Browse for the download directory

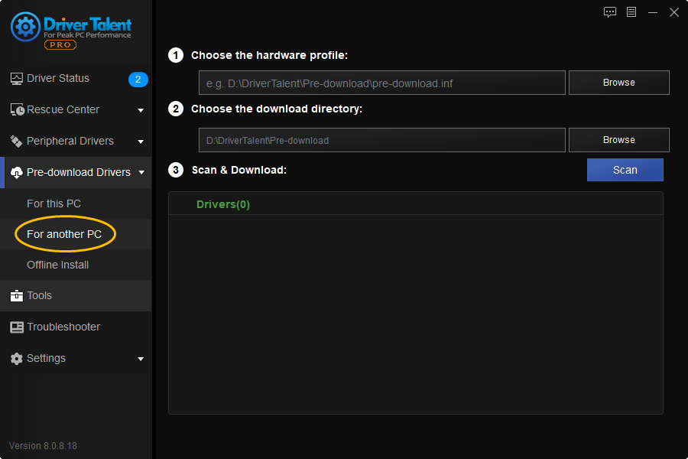618,140
